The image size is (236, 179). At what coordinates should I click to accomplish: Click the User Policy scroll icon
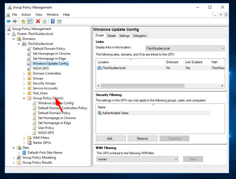coord(35,128)
